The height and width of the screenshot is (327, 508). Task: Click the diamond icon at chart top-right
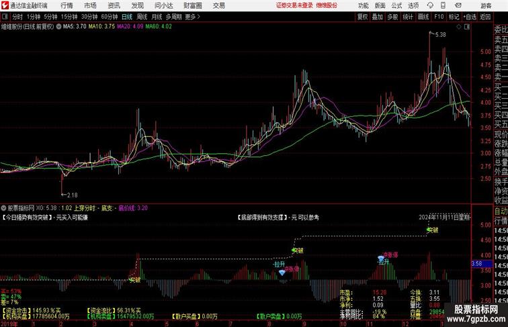[458, 27]
